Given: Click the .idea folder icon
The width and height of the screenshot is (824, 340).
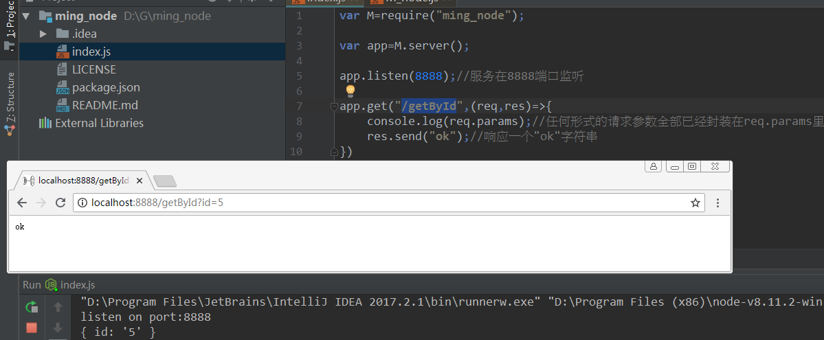Looking at the screenshot, I should click(x=63, y=34).
